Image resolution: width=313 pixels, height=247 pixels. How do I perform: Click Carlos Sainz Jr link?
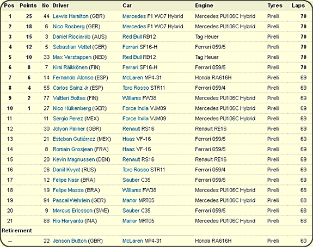[x=70, y=88]
